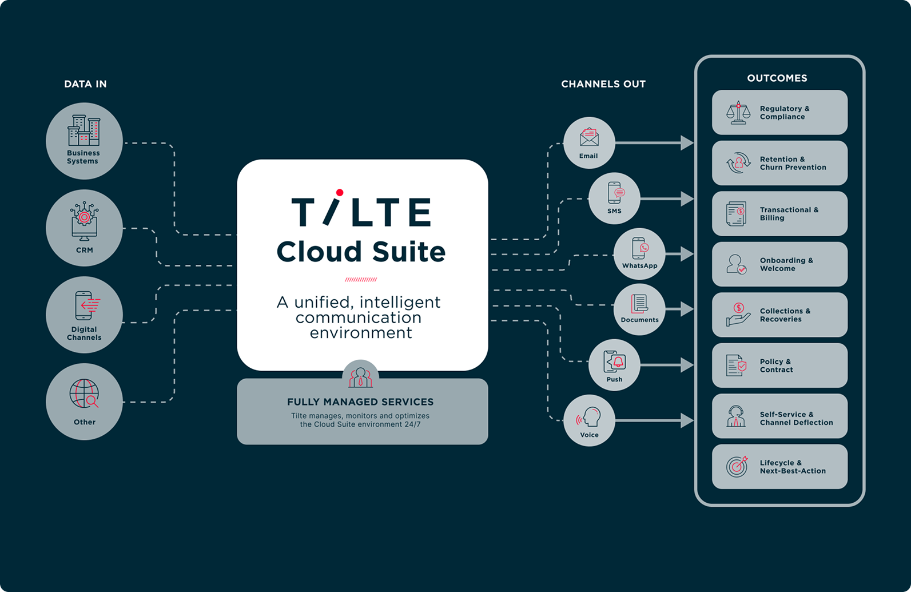Click the Tilte logo
Screen dimensions: 911x592
pos(361,208)
